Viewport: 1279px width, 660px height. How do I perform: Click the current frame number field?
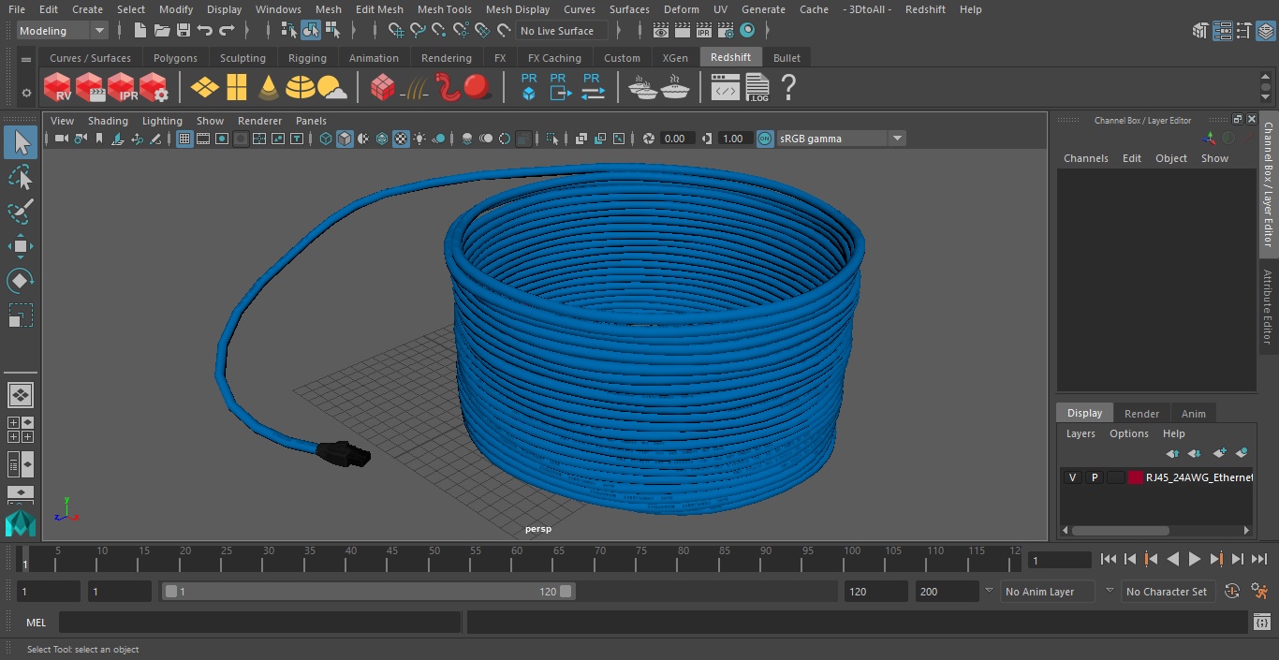pos(1060,560)
